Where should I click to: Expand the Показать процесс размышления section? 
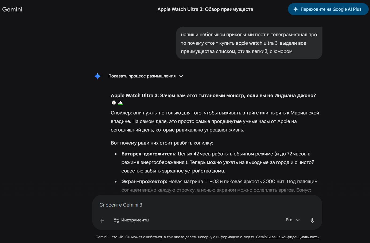pyautogui.click(x=142, y=76)
